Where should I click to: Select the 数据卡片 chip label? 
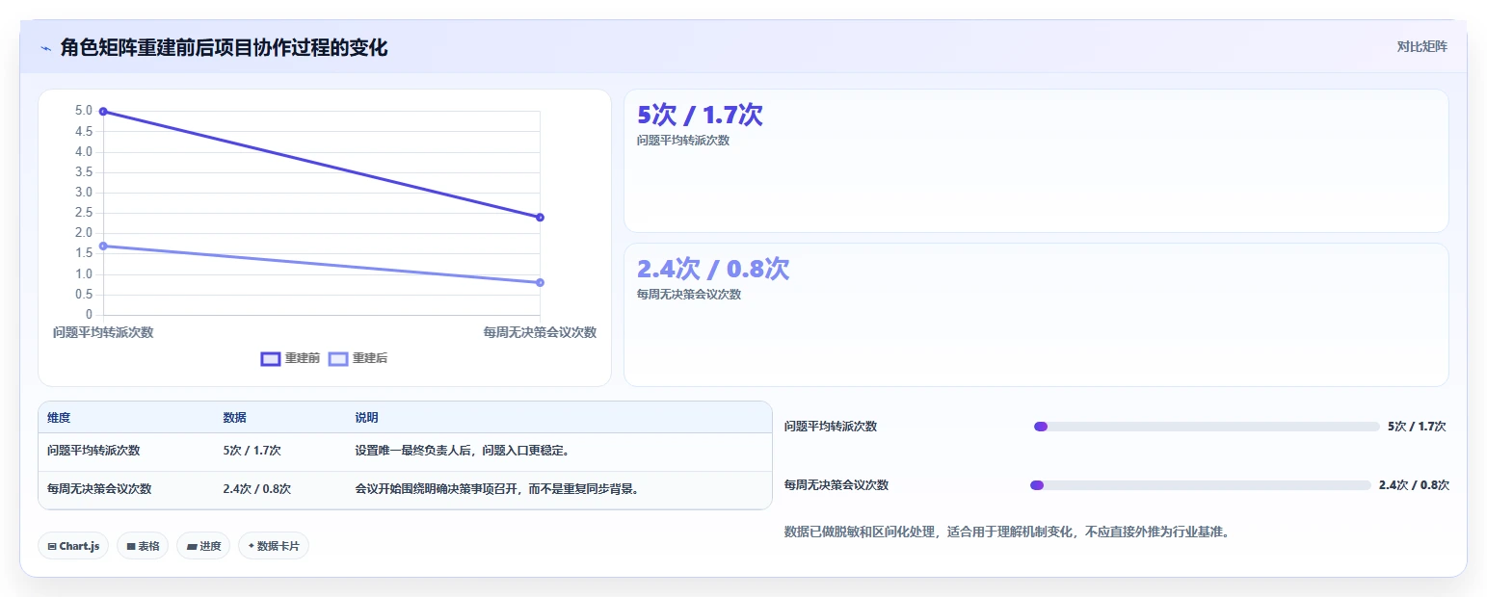click(279, 546)
